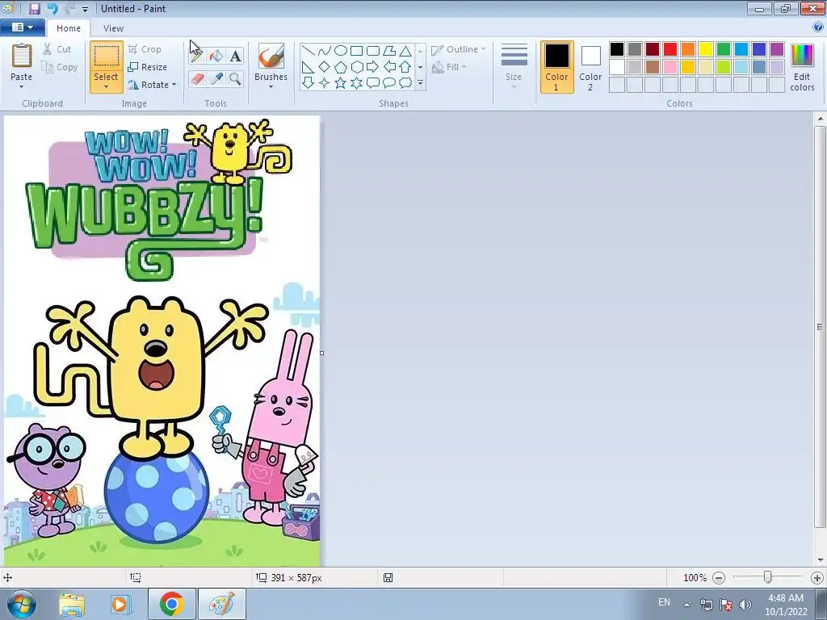Choose the Cloud callout shape
827x620 pixels.
(405, 83)
